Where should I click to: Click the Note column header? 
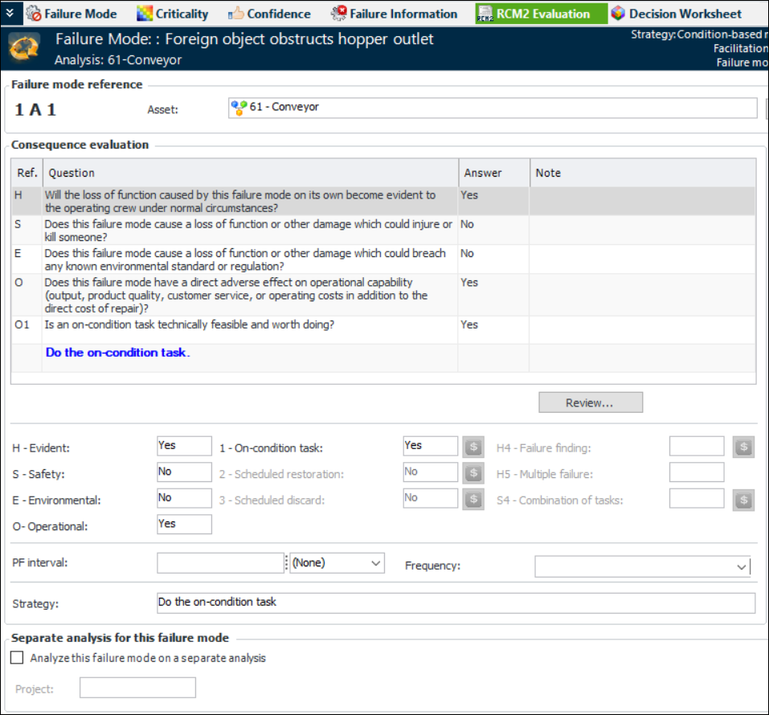pyautogui.click(x=643, y=173)
